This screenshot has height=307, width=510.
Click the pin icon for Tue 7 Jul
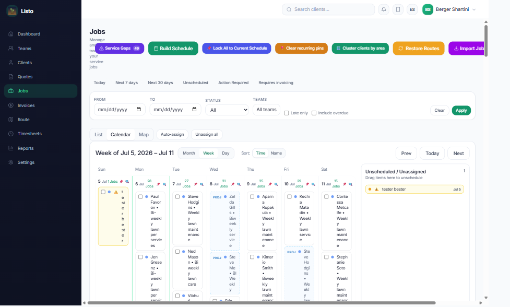[195, 184]
